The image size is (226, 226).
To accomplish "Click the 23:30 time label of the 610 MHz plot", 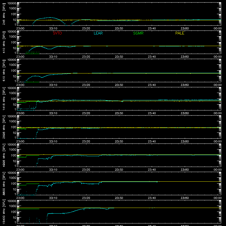I will (x=119, y=85).
